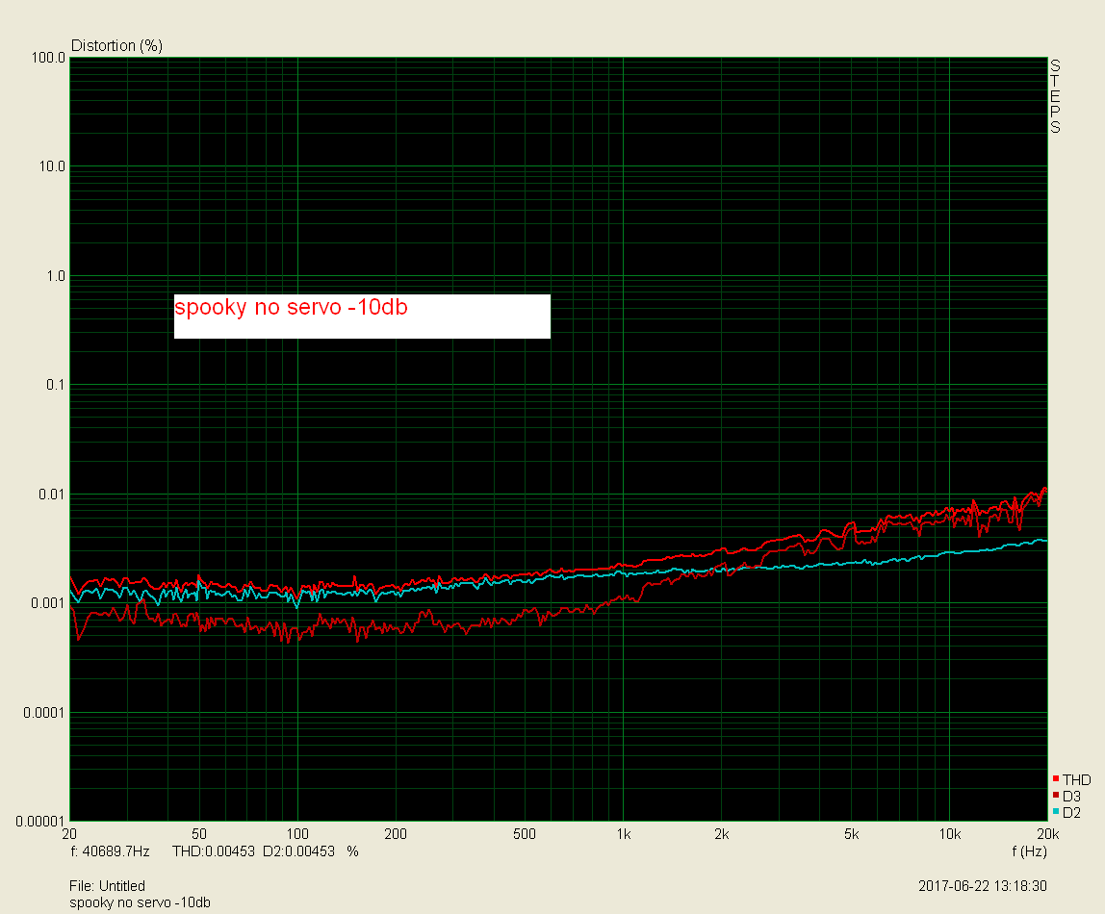Image resolution: width=1105 pixels, height=914 pixels.
Task: Click the cursor readout 'f: 40689.7Hz'
Action: [x=110, y=851]
